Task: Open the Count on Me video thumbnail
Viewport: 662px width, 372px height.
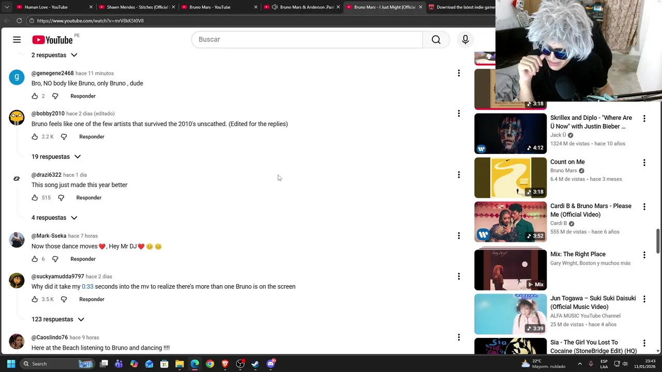Action: [510, 178]
